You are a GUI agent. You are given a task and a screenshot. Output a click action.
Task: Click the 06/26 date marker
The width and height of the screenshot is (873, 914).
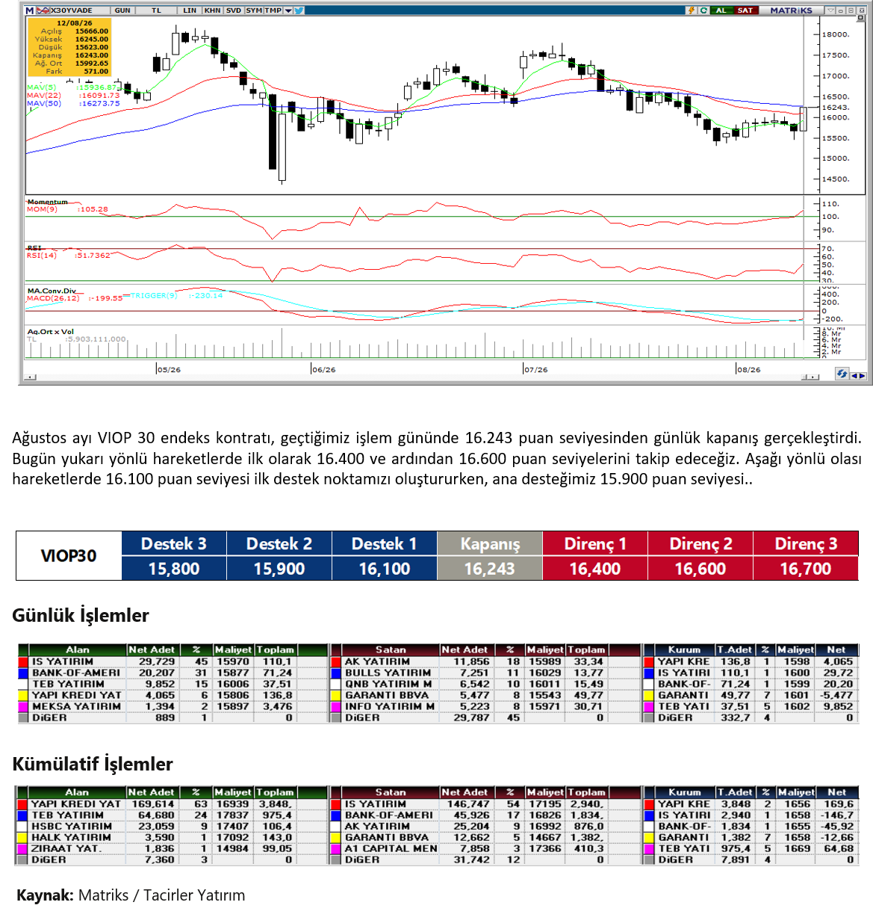click(x=323, y=369)
